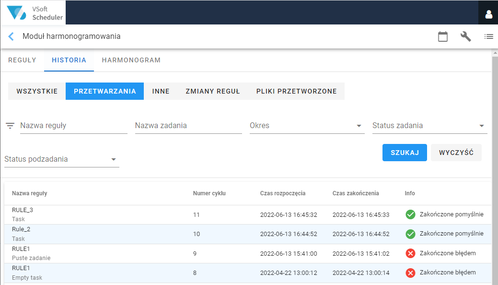Viewport: 498px width, 285px height.
Task: Click end time 2022-06-13 15:41:02
Action: point(361,253)
